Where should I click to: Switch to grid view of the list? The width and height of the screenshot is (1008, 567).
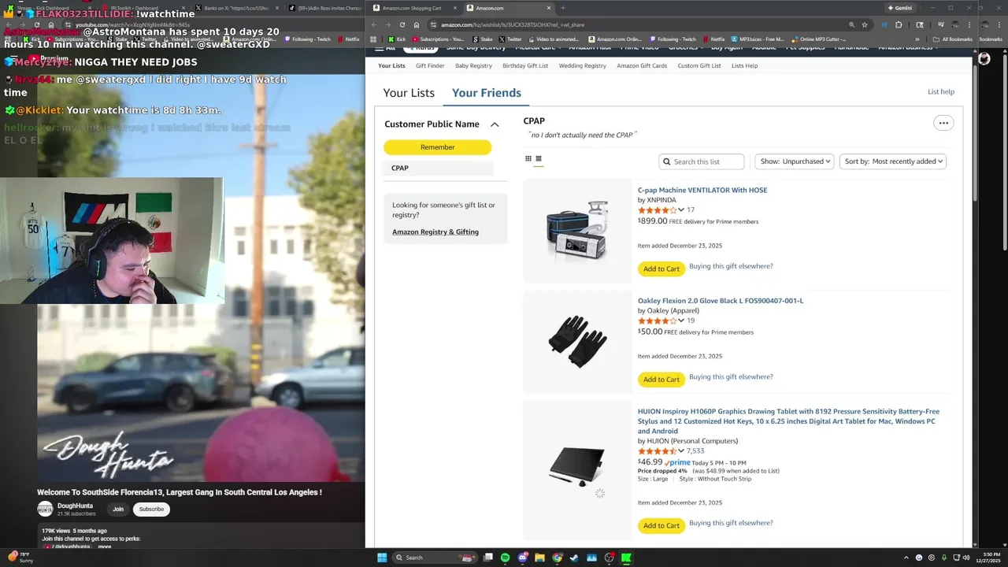(528, 159)
